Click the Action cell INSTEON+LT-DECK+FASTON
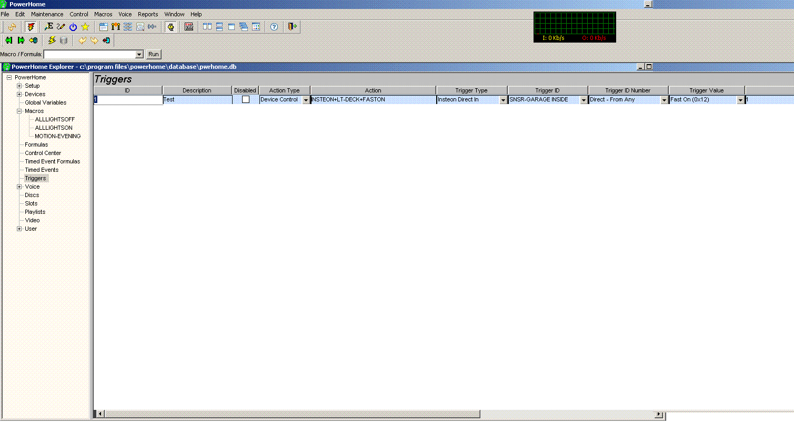The image size is (794, 434). [373, 99]
